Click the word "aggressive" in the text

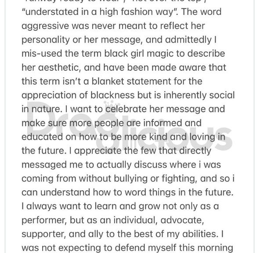click(x=45, y=26)
